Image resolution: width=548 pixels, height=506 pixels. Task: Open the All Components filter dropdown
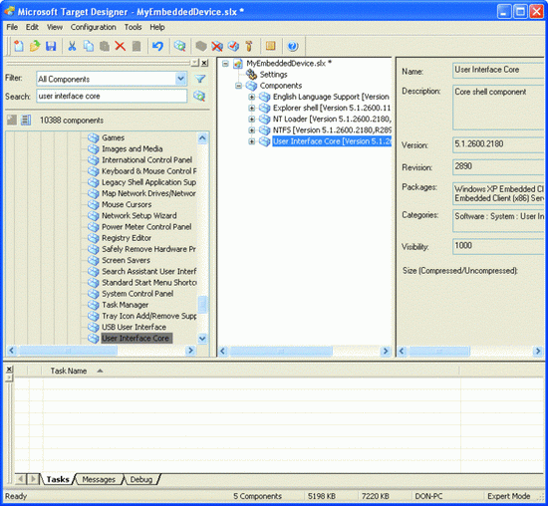click(x=180, y=79)
